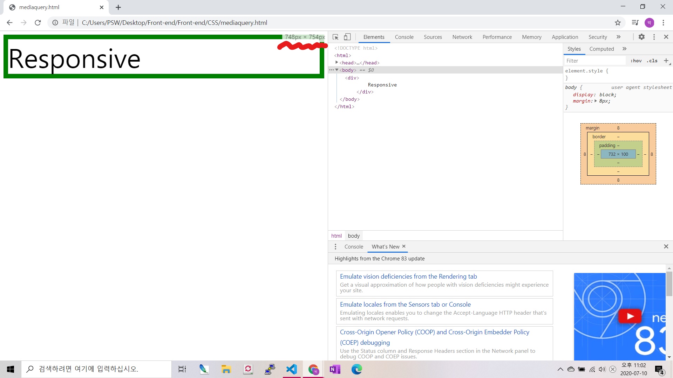Switch to the Network tab
Screen dimensions: 673x378
pos(462,37)
